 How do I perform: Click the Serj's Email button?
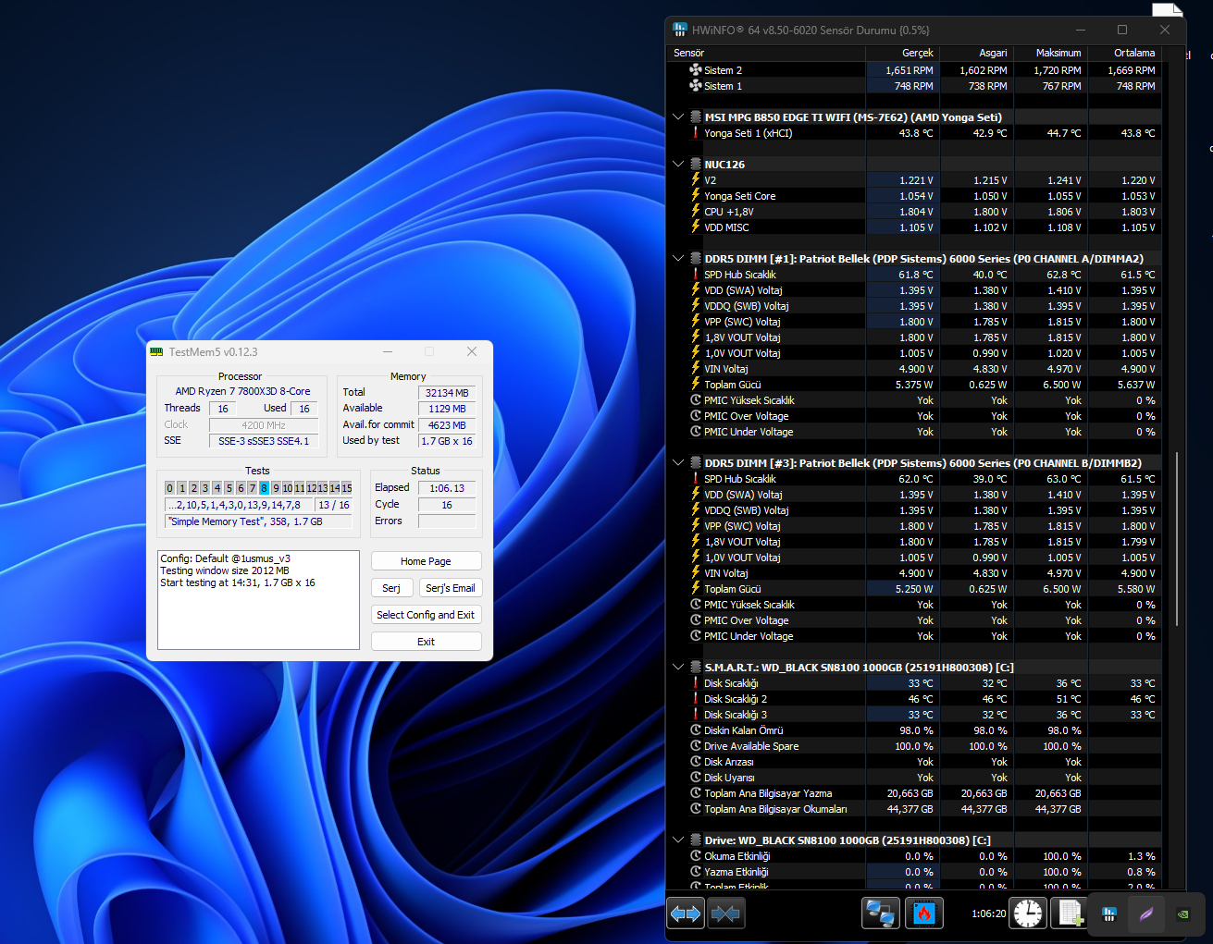click(x=451, y=588)
